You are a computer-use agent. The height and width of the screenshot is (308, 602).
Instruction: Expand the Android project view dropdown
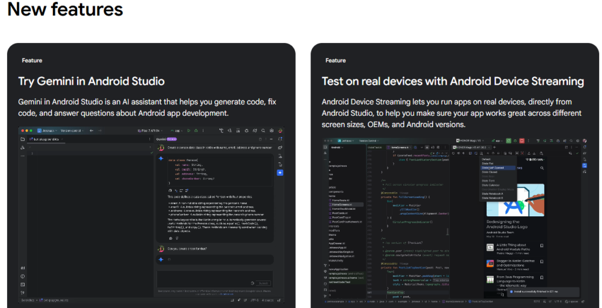click(337, 148)
